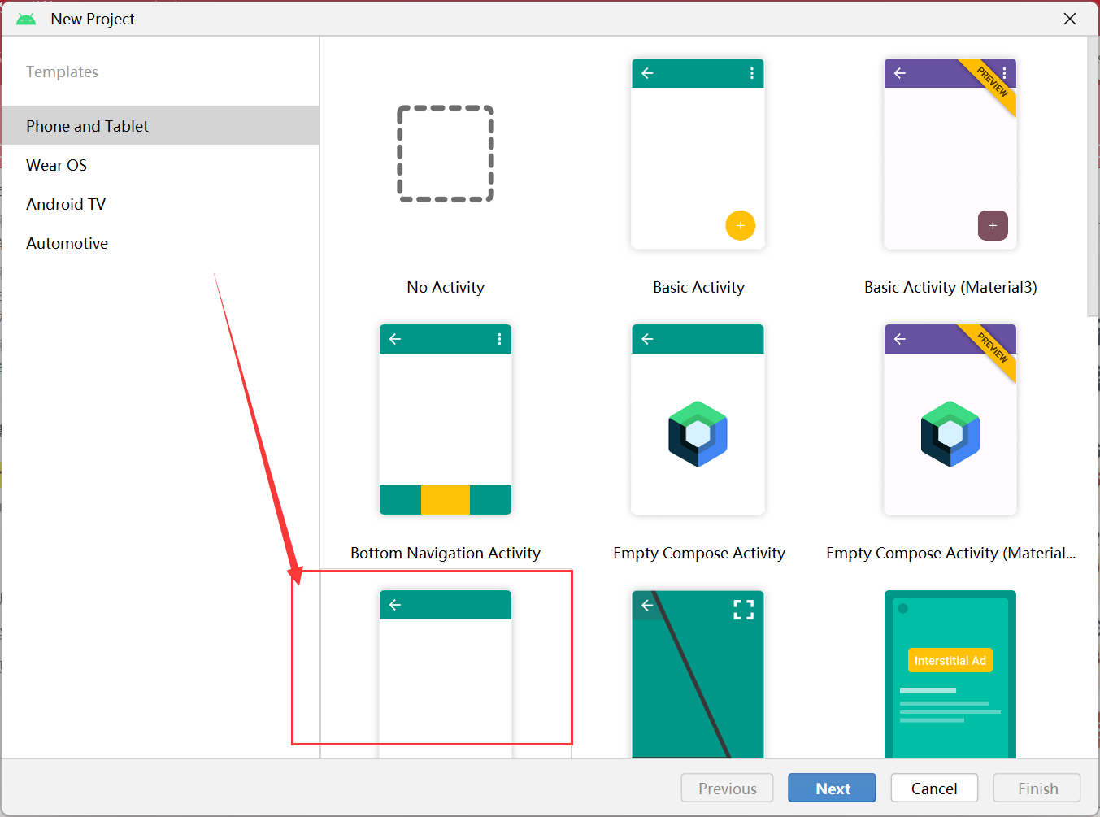
Task: Click the New Project title text
Action: [x=93, y=19]
